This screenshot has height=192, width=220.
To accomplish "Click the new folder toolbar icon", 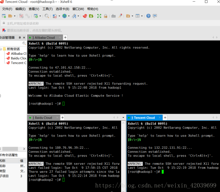I will (128, 16).
